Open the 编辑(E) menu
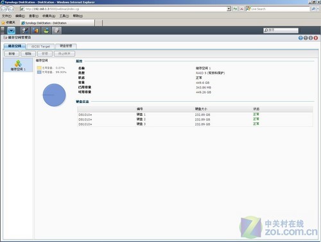This screenshot has height=242, width=321. [x=20, y=16]
